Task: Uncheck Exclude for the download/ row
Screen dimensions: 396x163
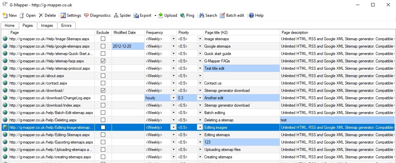Action: pos(103,91)
